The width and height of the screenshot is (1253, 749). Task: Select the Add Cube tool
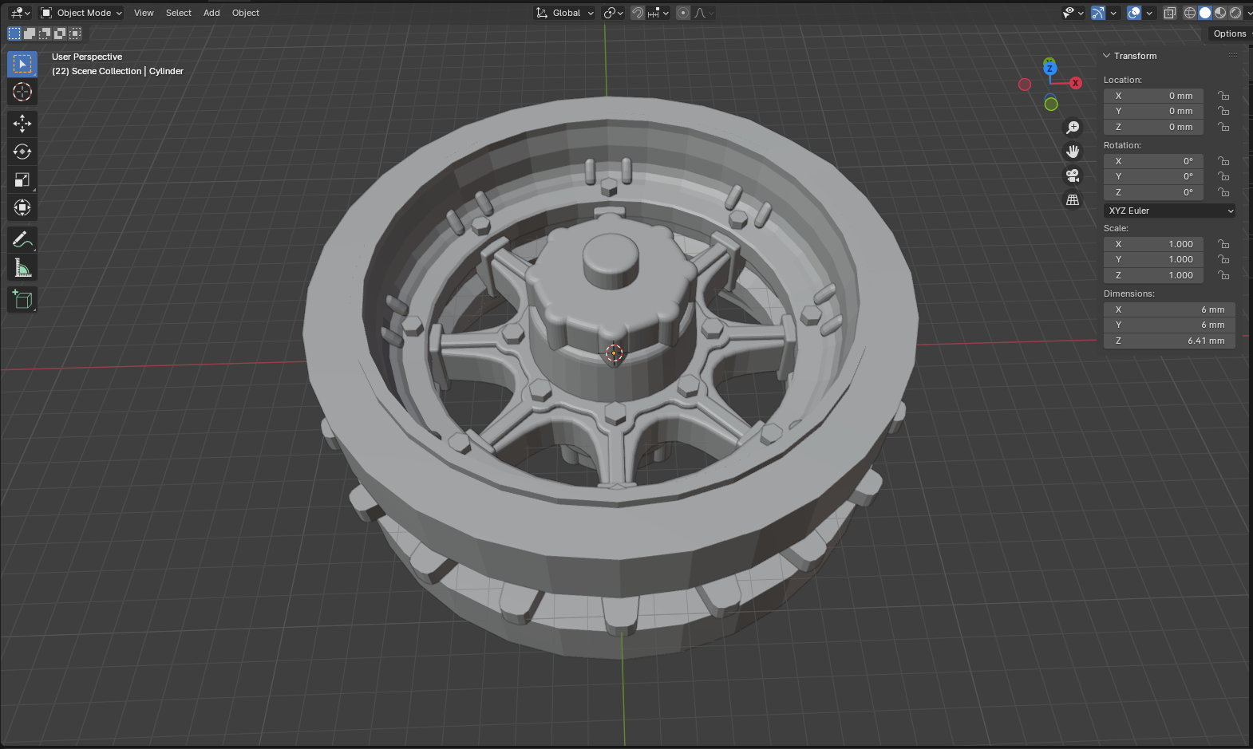pos(22,299)
